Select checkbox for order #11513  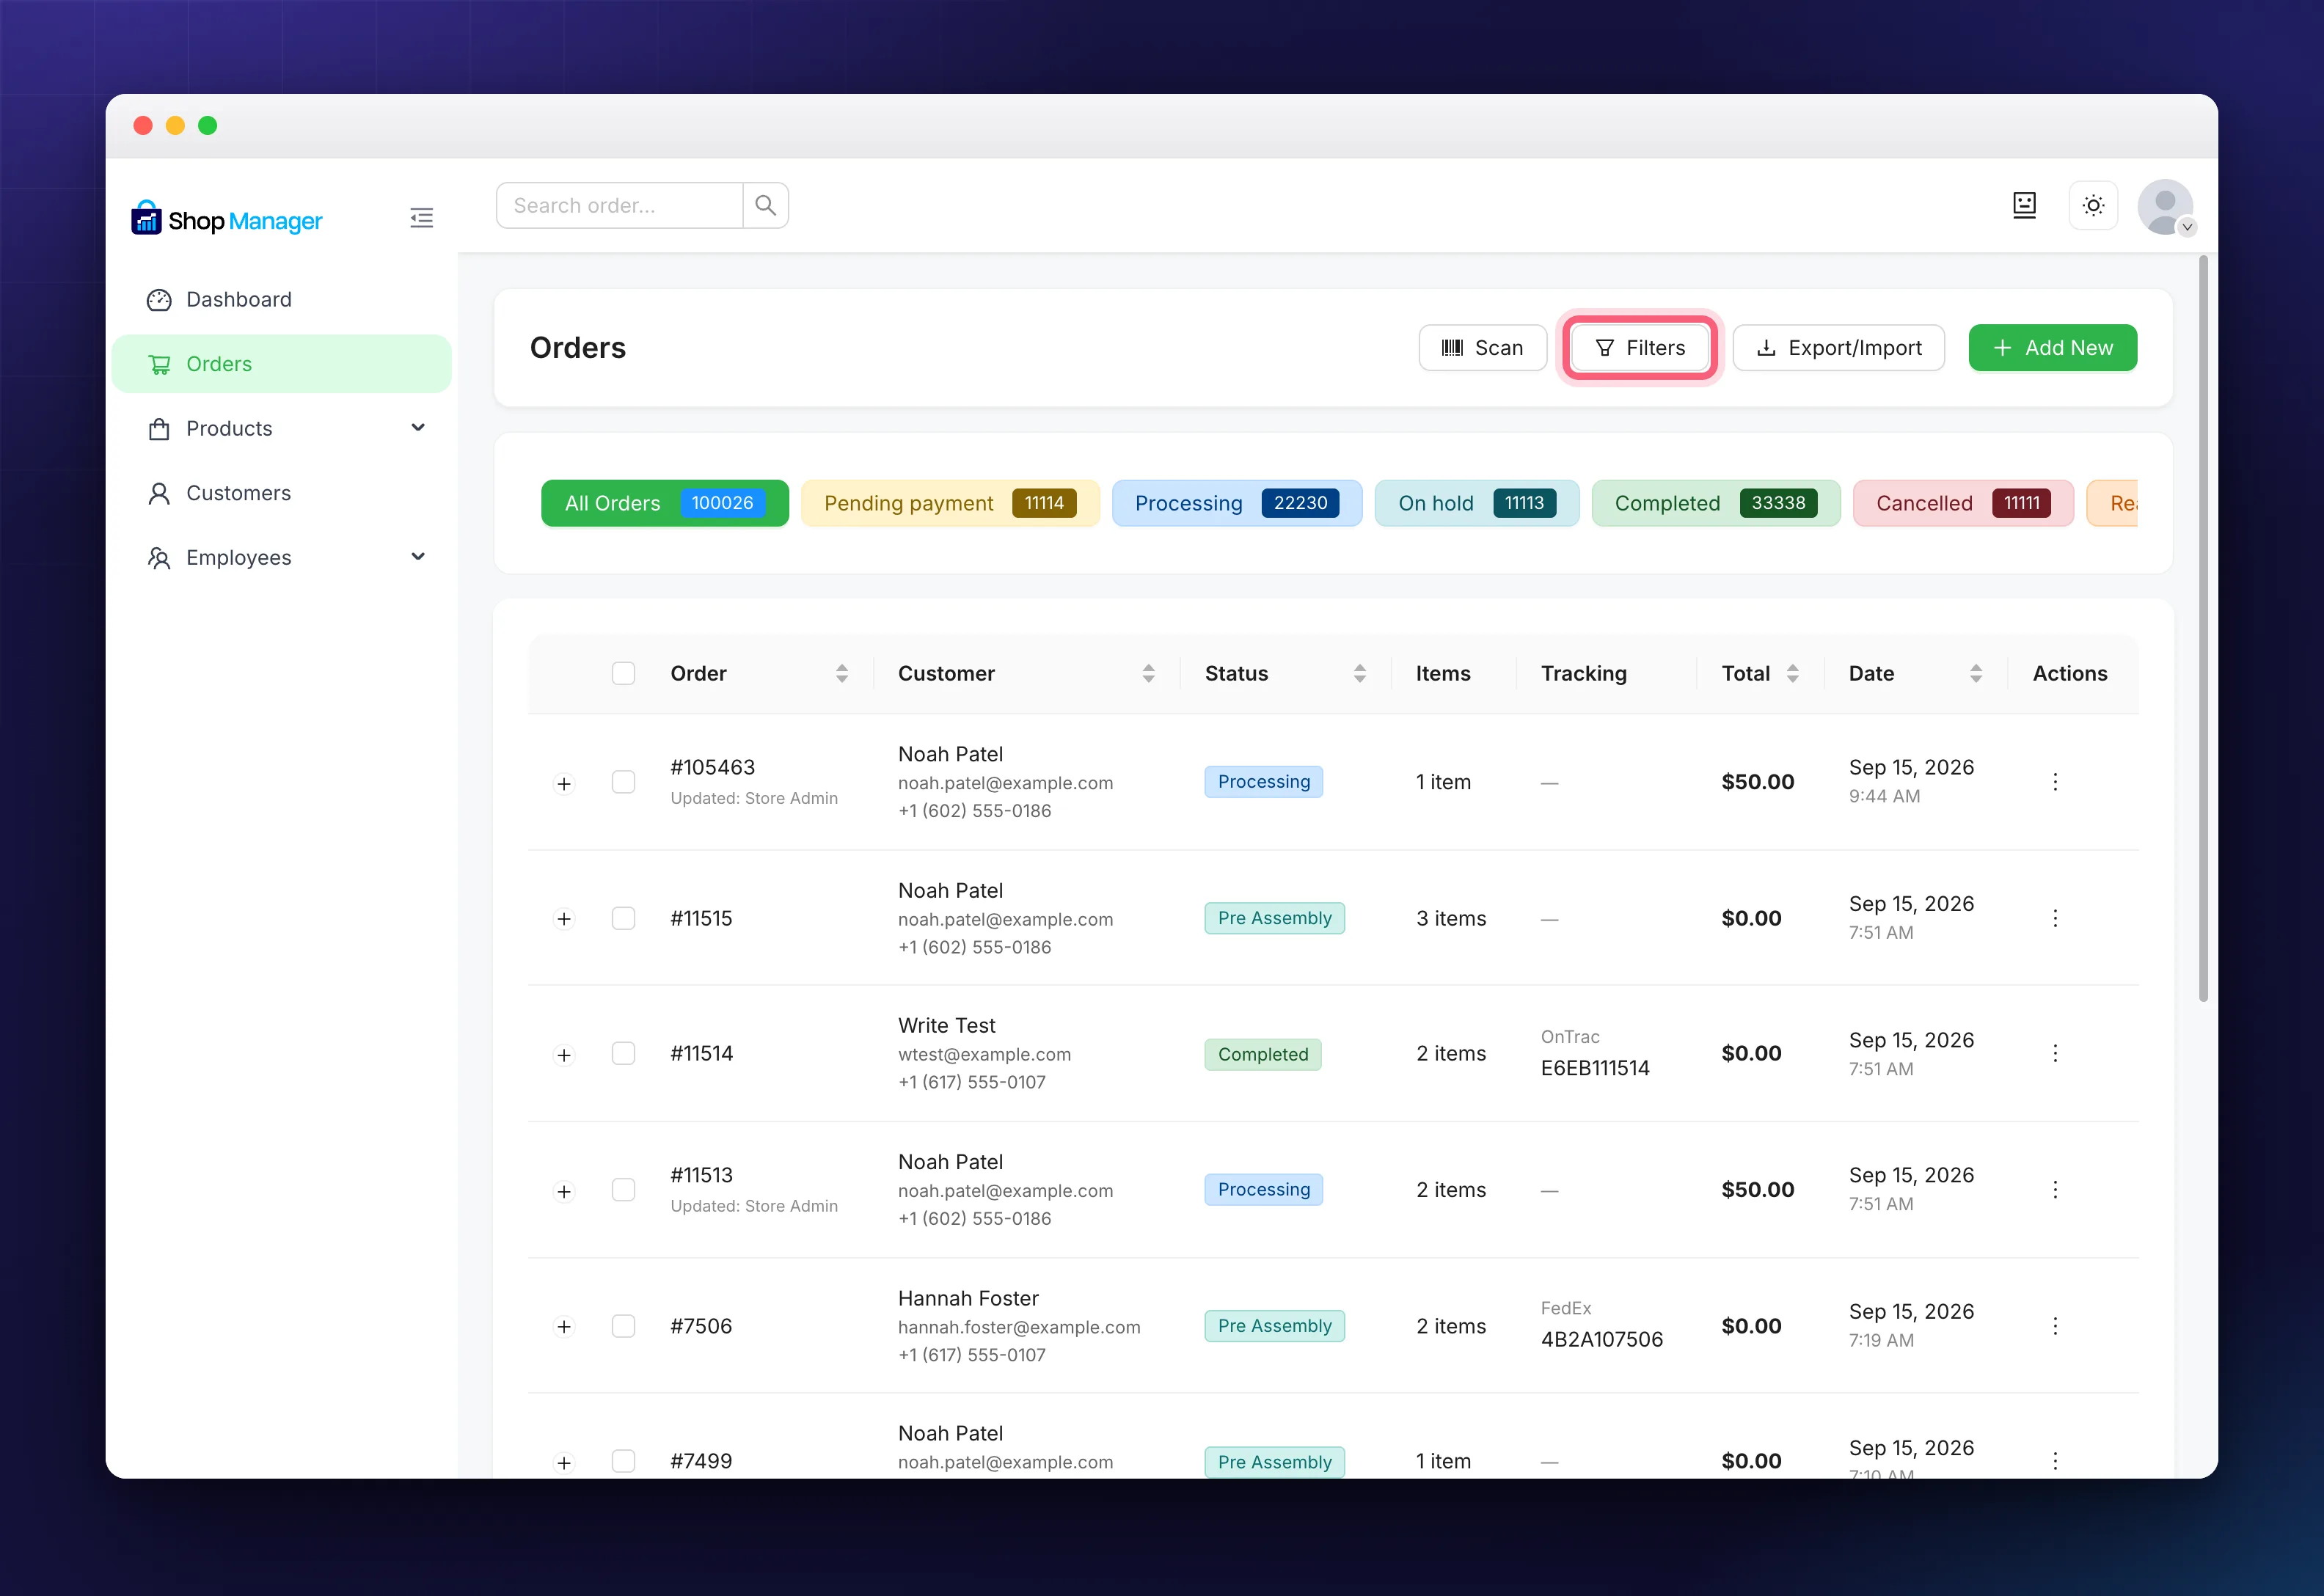pos(623,1190)
